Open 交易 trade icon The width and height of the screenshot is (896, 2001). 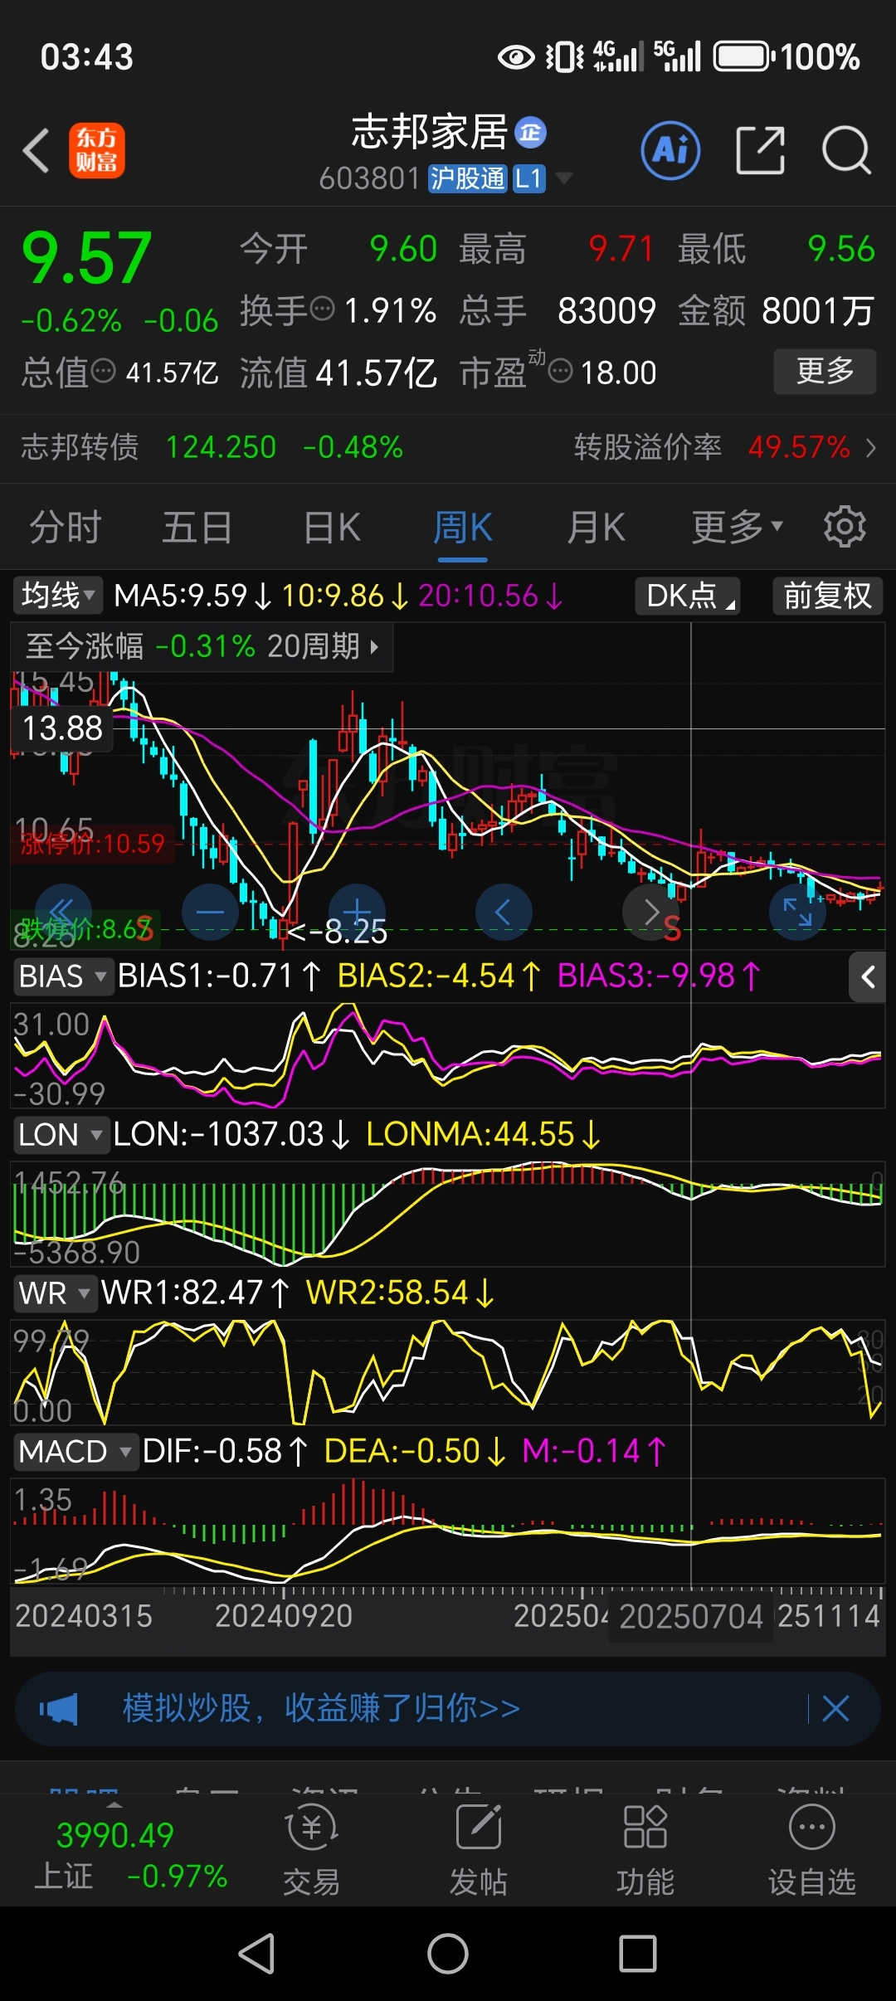pos(311,1850)
